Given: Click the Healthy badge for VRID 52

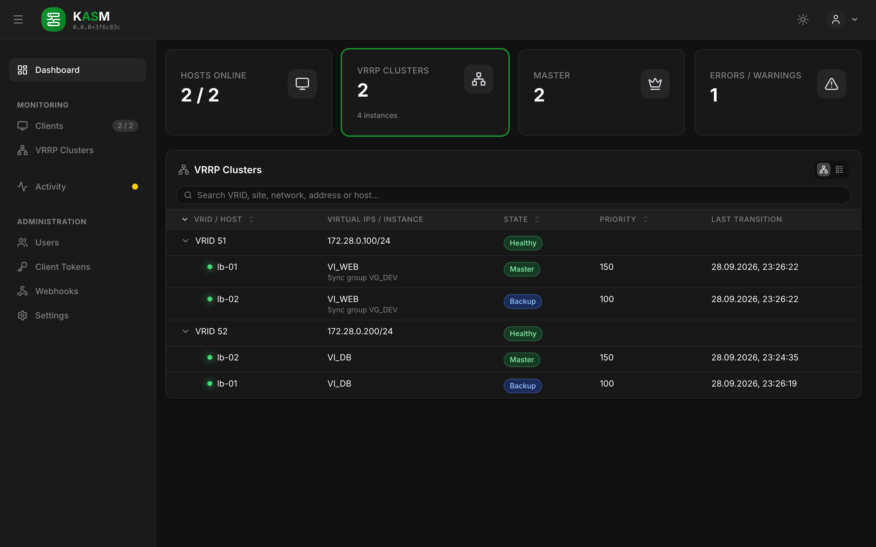Looking at the screenshot, I should (x=523, y=334).
